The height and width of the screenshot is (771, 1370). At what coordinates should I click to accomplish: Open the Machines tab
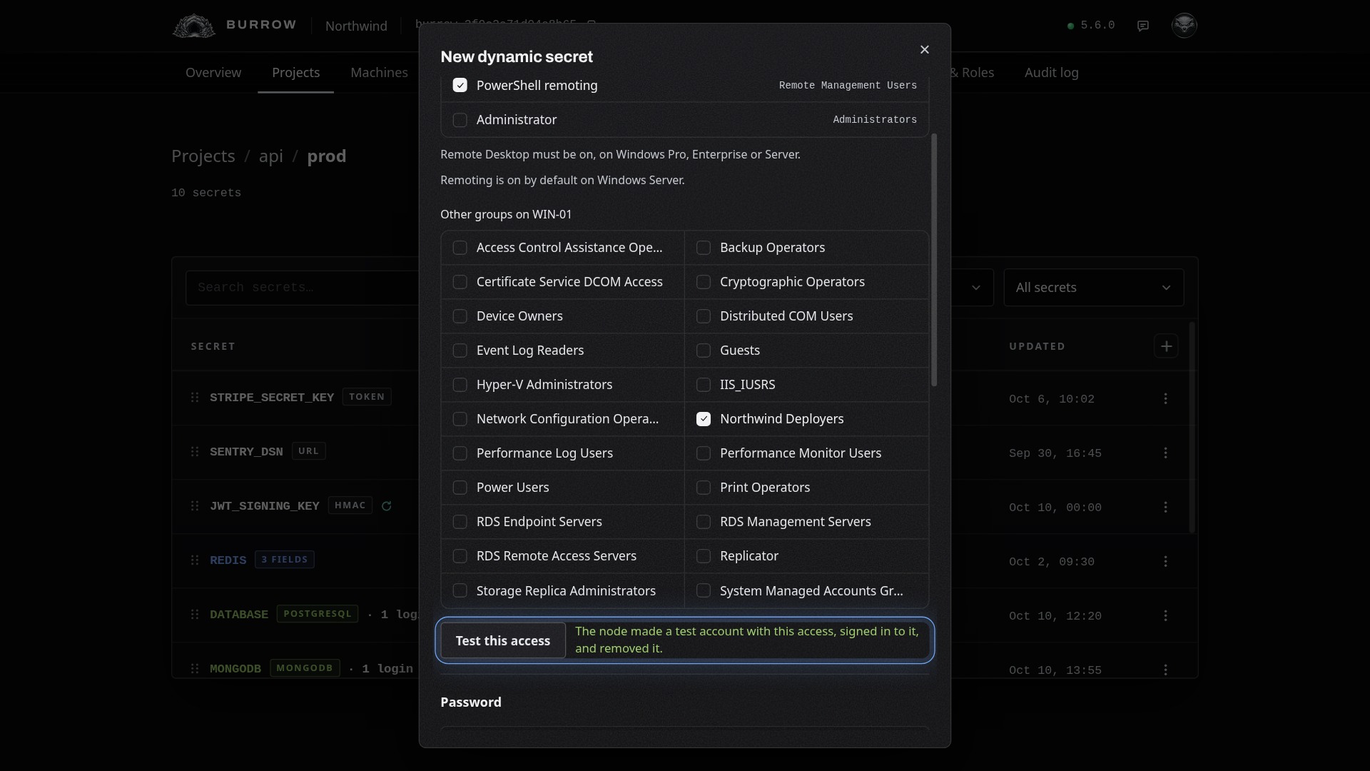[379, 72]
